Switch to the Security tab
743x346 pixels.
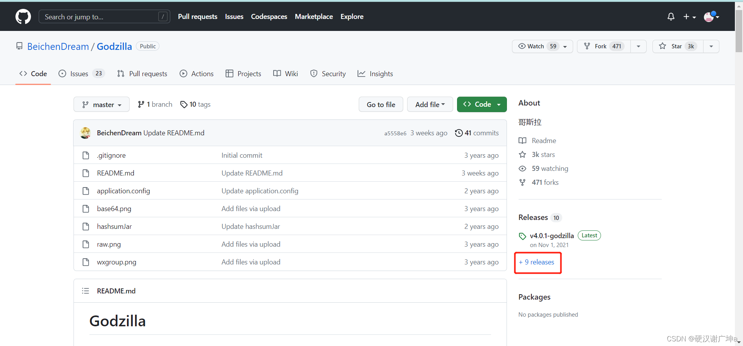(328, 74)
